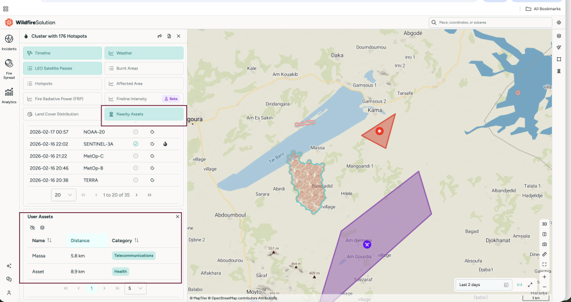Image resolution: width=571 pixels, height=302 pixels.
Task: Click the red fire marker on map
Action: (380, 131)
